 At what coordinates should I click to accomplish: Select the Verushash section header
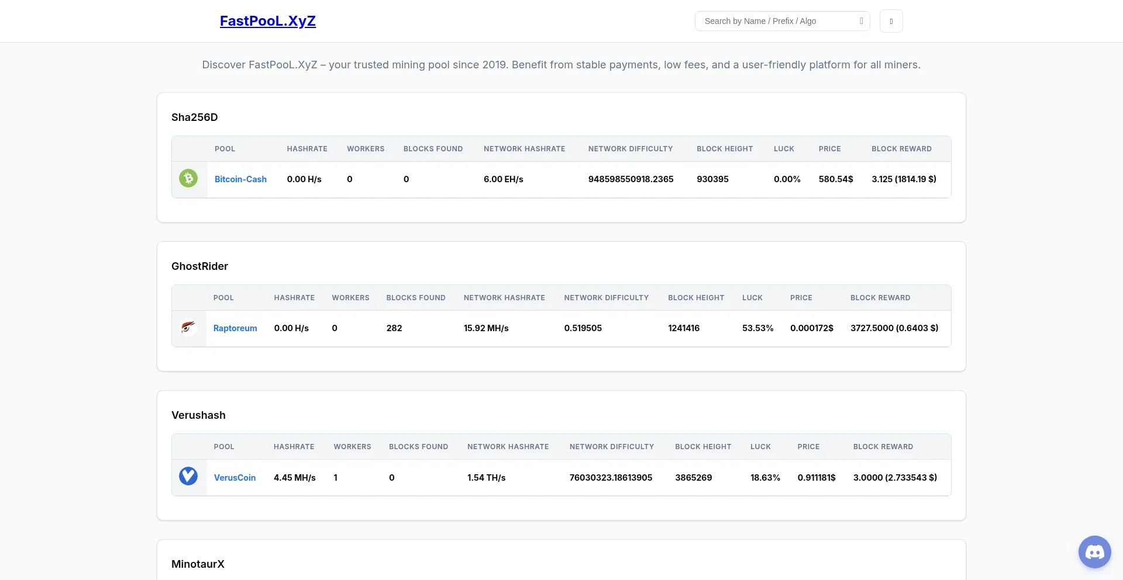198,415
